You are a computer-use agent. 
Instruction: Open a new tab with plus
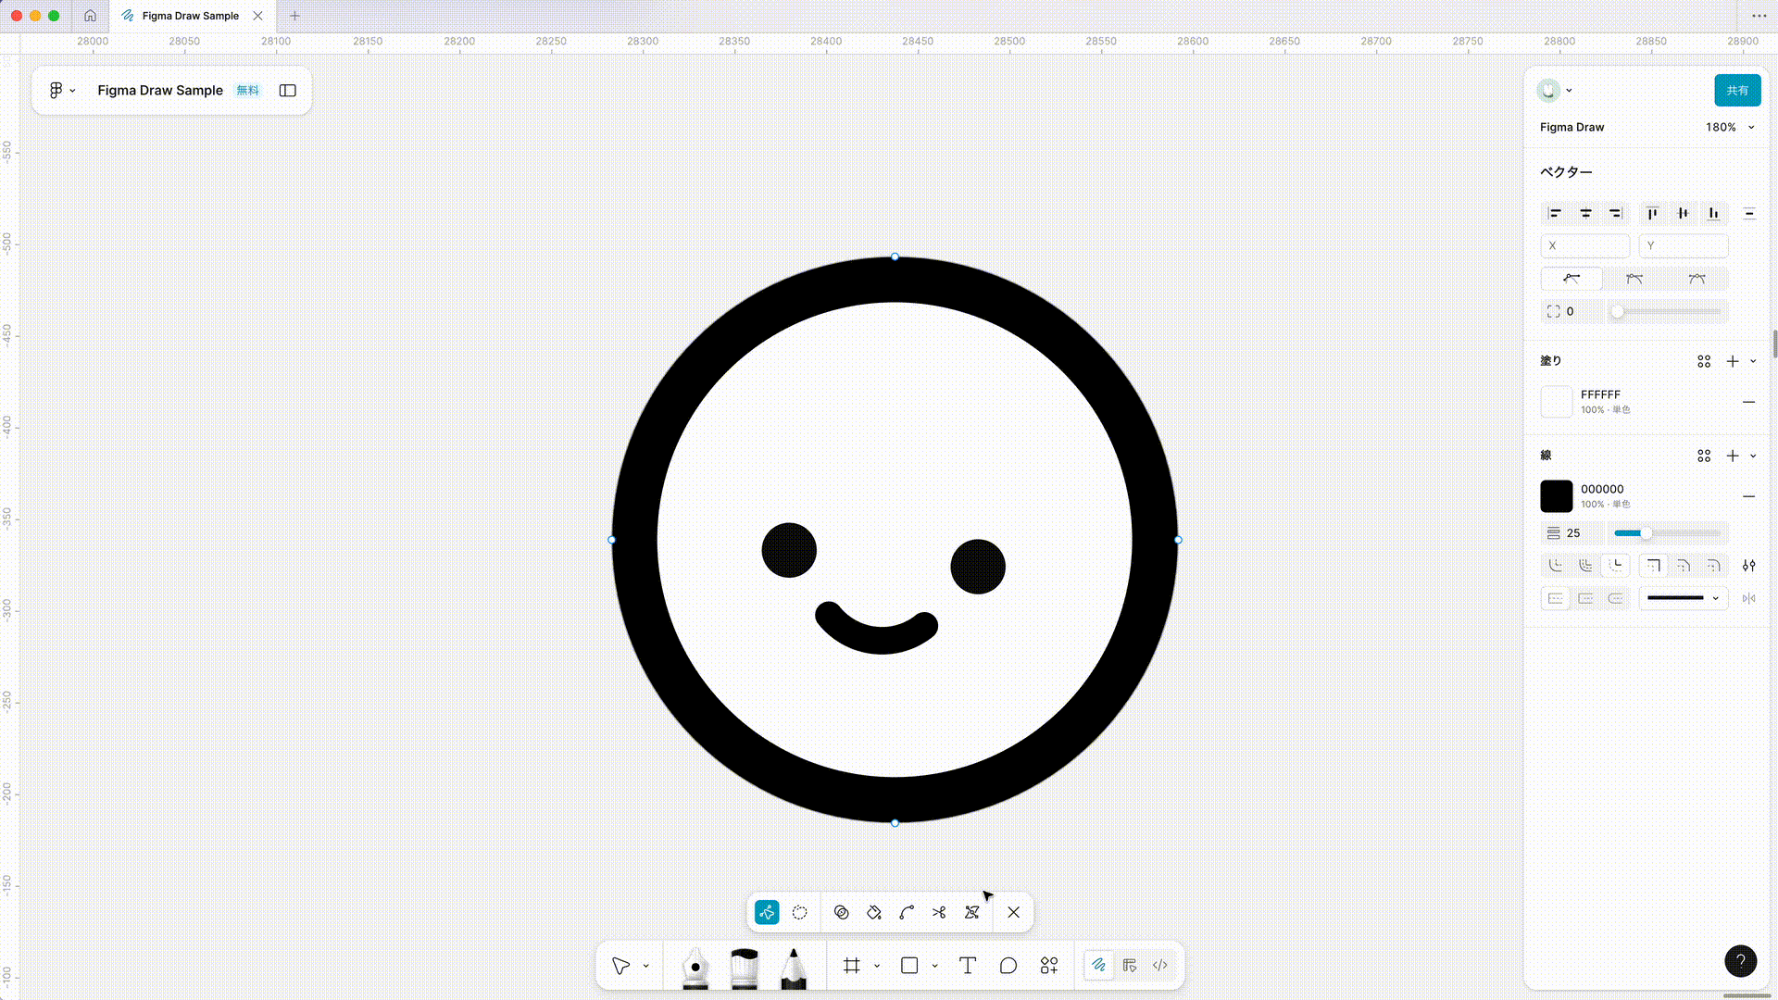[x=294, y=16]
